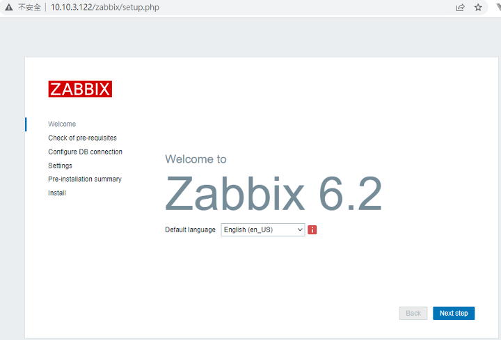Click the Welcome to heading text

pyautogui.click(x=196, y=159)
